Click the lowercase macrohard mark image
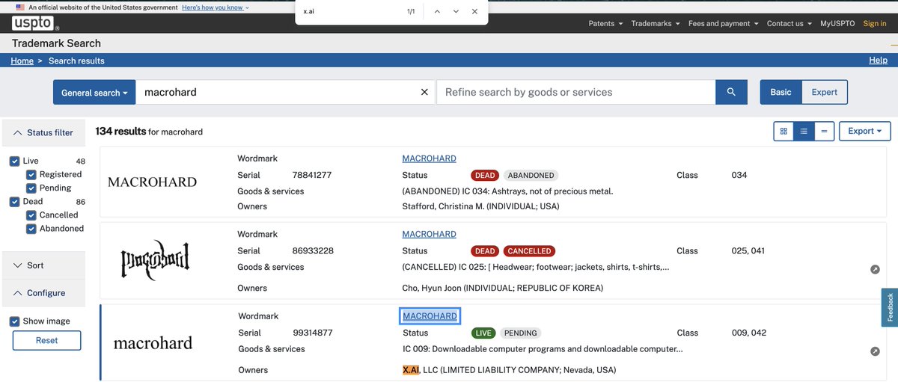Viewport: 898px width, 382px height. [x=153, y=343]
